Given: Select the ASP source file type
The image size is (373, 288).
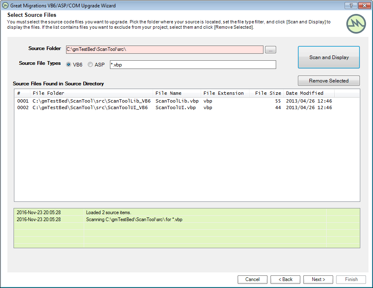Looking at the screenshot, I should coord(90,65).
